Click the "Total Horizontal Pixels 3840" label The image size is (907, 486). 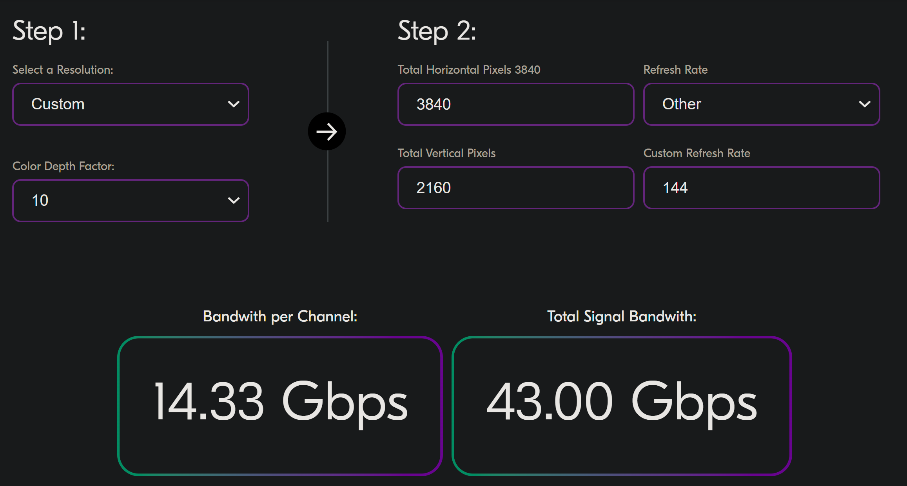tap(469, 70)
